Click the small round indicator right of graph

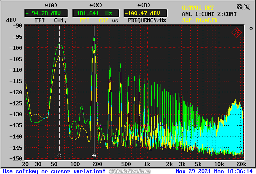250,29
